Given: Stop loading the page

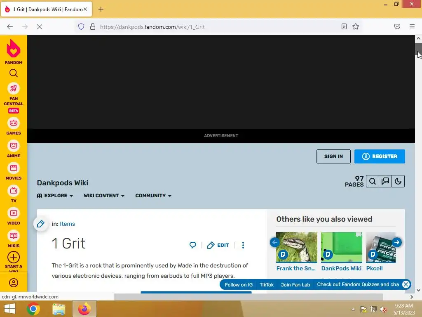Looking at the screenshot, I should 40,27.
